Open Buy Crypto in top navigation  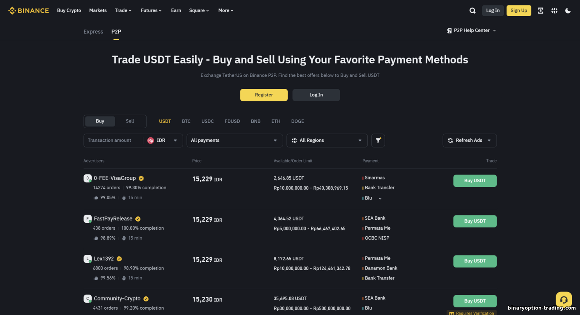pyautogui.click(x=69, y=10)
